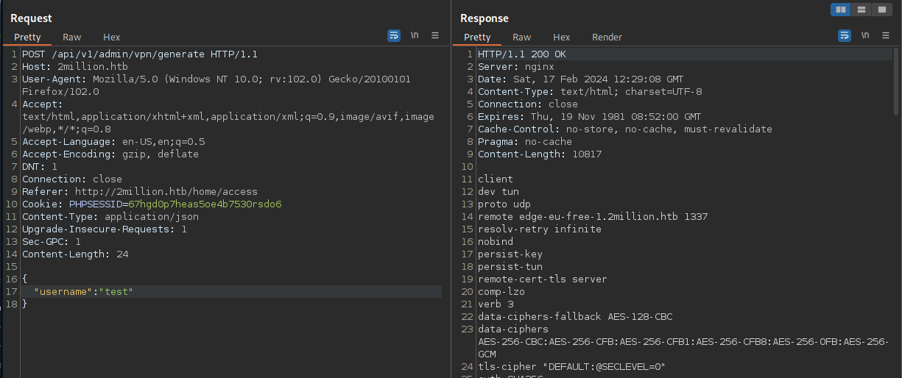This screenshot has width=902, height=378.
Task: Click the Server: nginx response header
Action: [519, 67]
